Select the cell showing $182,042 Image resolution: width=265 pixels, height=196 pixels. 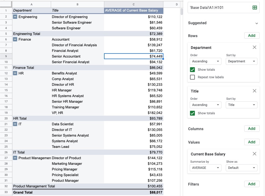[133, 113]
